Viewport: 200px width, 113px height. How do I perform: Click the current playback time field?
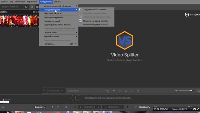click(x=54, y=91)
